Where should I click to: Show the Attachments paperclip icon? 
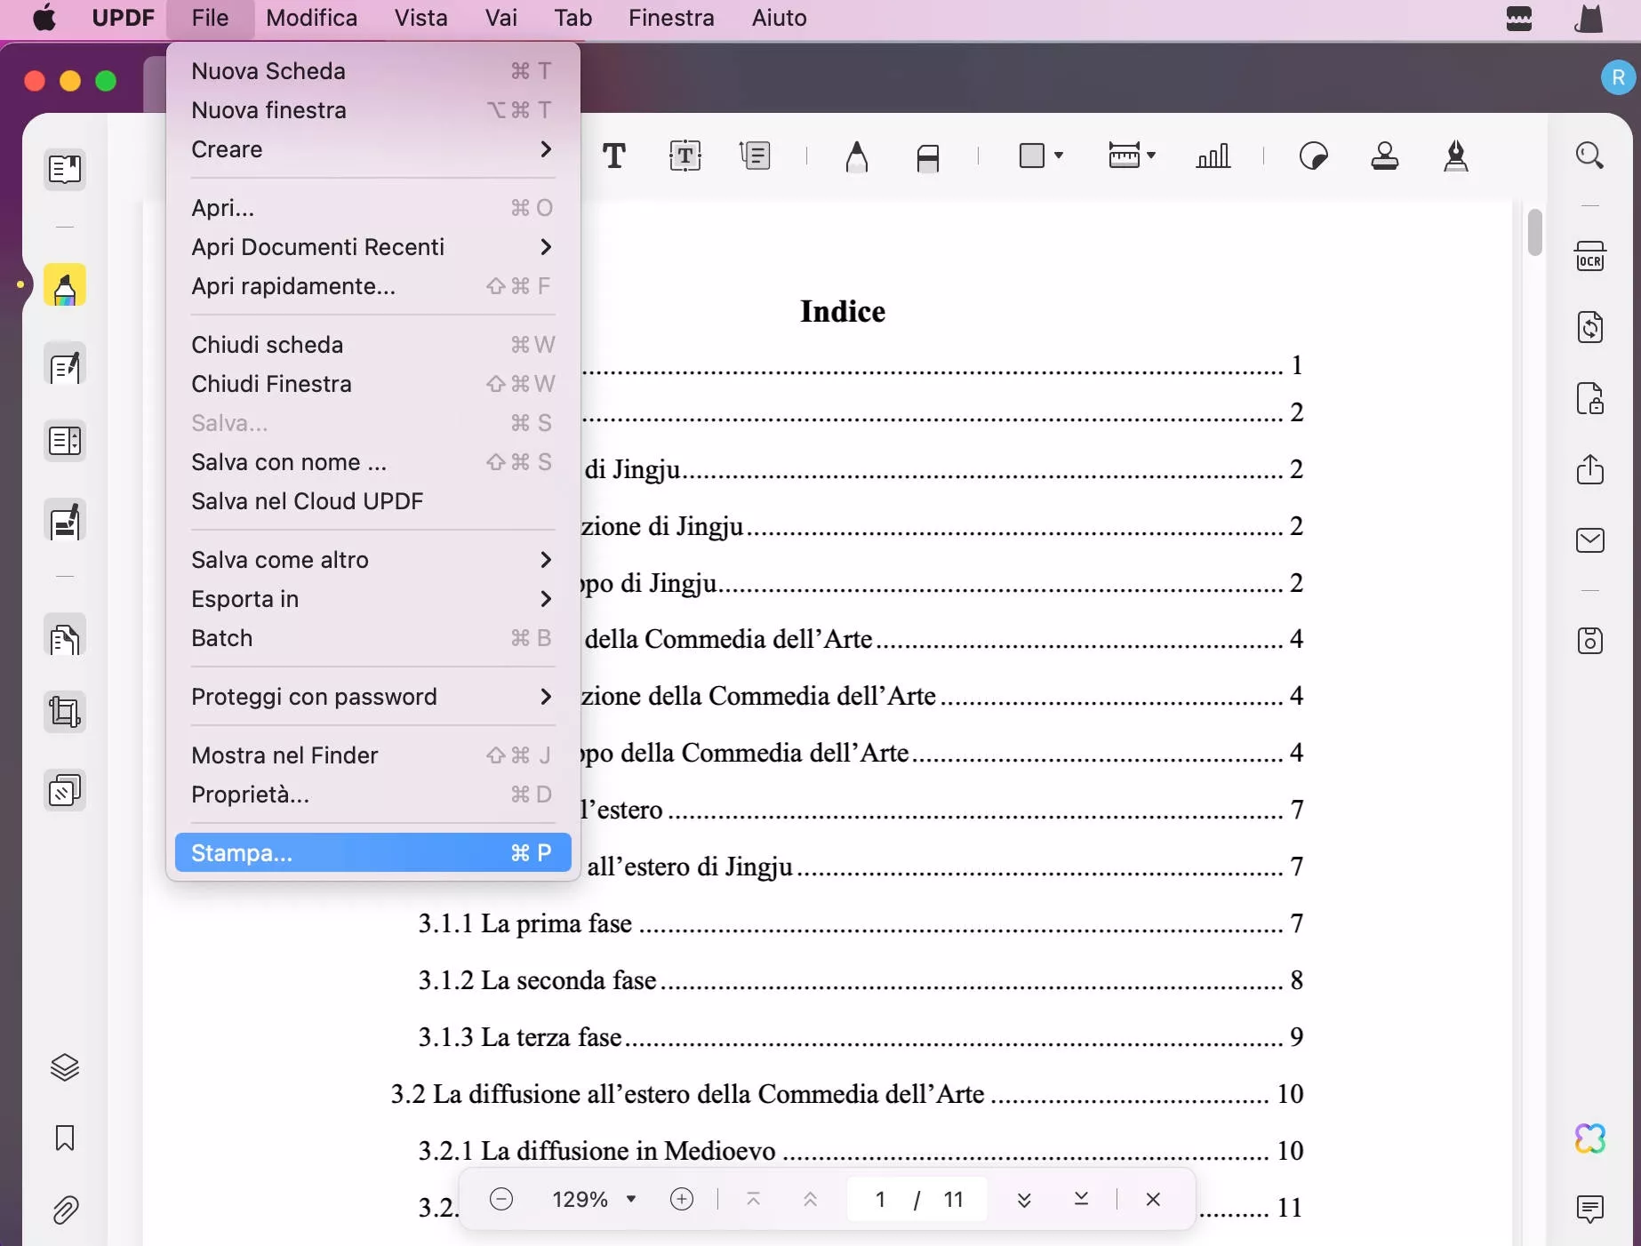tap(65, 1210)
